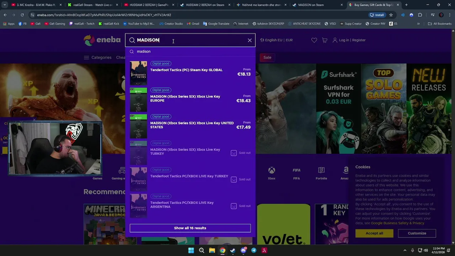455x256 pixels.
Task: Click the Install app button in address bar
Action: tap(377, 15)
